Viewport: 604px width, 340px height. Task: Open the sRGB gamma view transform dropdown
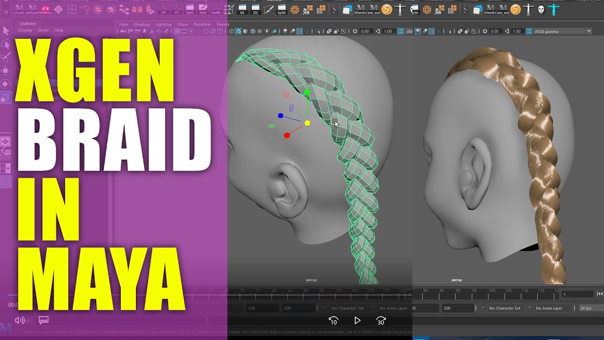point(562,31)
